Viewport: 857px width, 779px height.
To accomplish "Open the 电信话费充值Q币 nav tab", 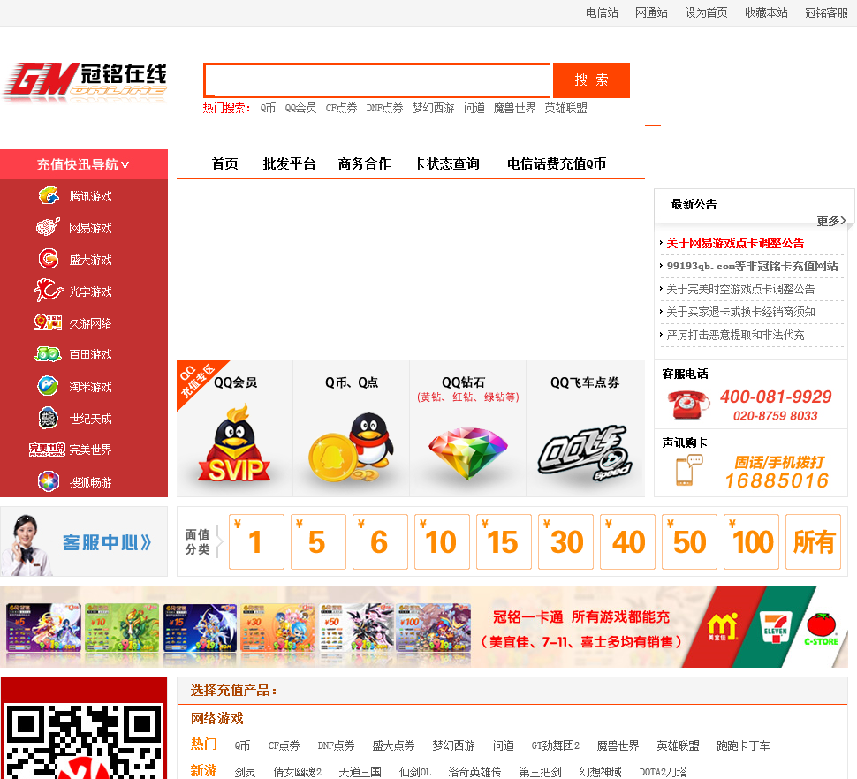I will pos(557,163).
